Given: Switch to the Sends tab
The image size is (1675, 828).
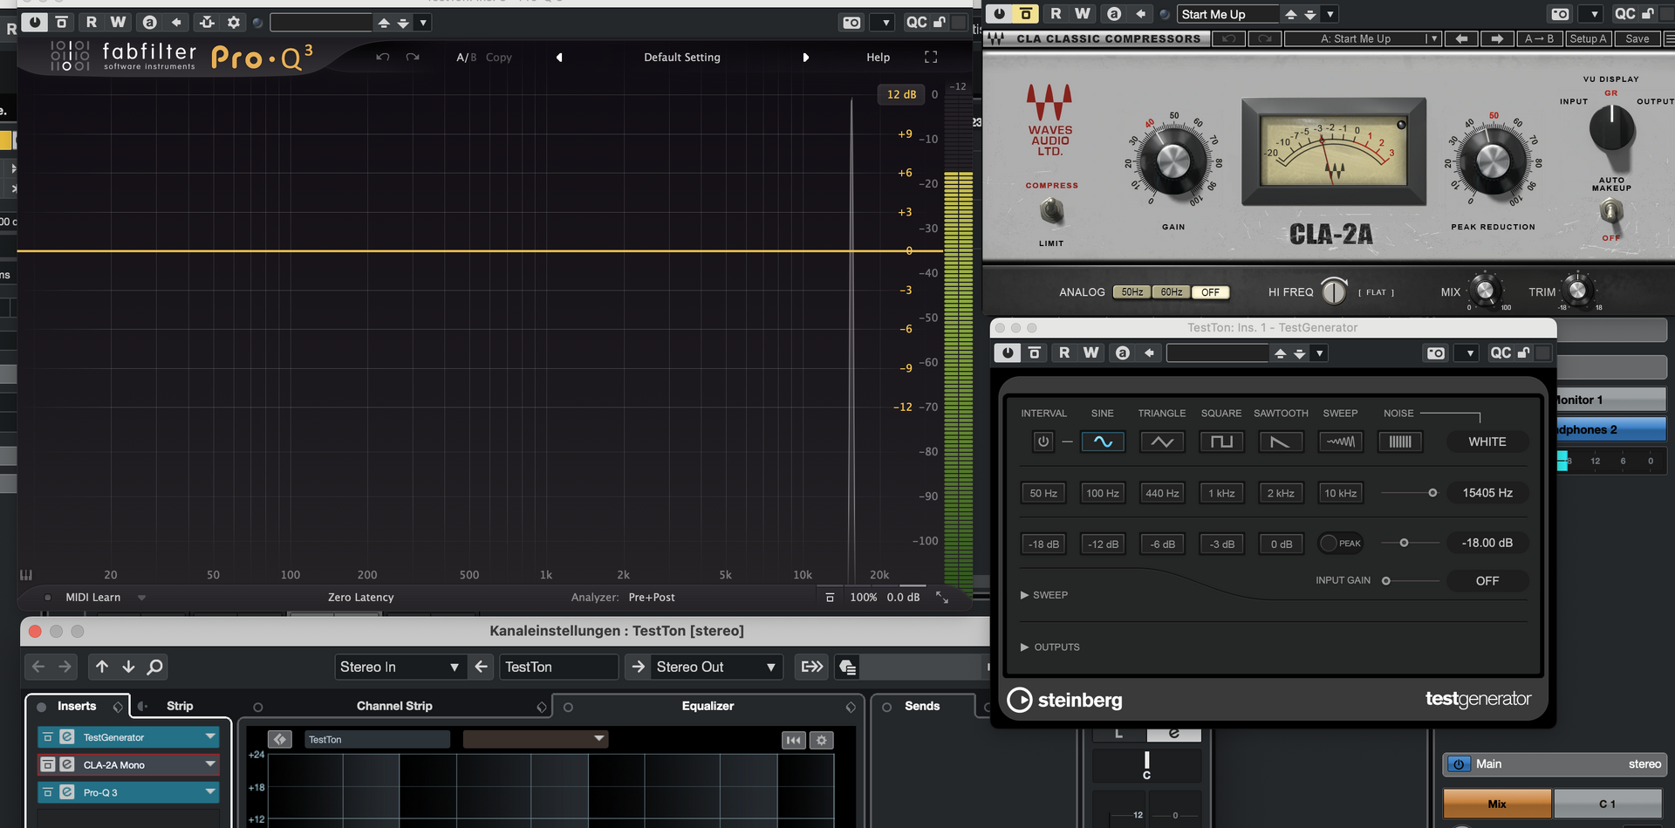Looking at the screenshot, I should click(x=924, y=706).
